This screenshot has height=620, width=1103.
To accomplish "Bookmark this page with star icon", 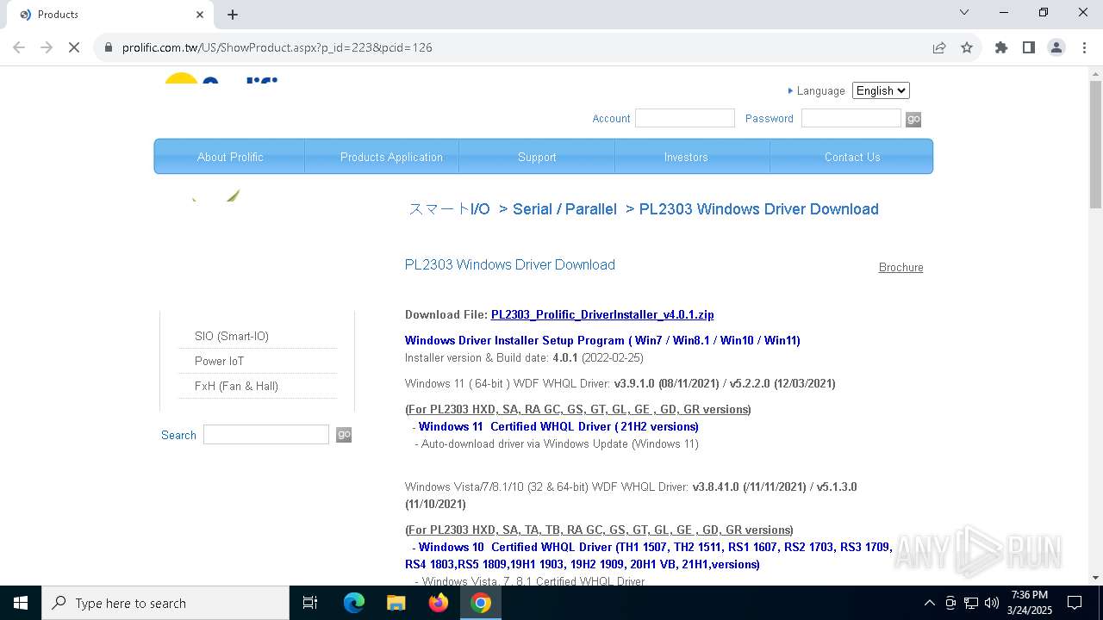I will [967, 47].
